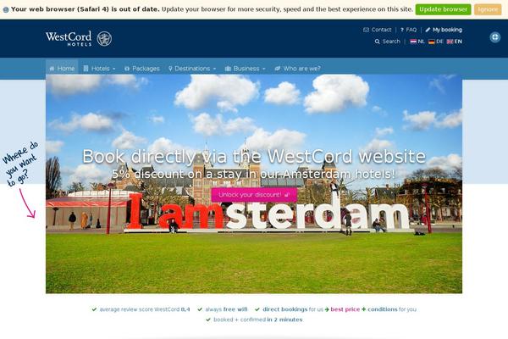This screenshot has width=508, height=339.
Task: Click the booked + confirmed in 2 minutes text
Action: pos(258,320)
